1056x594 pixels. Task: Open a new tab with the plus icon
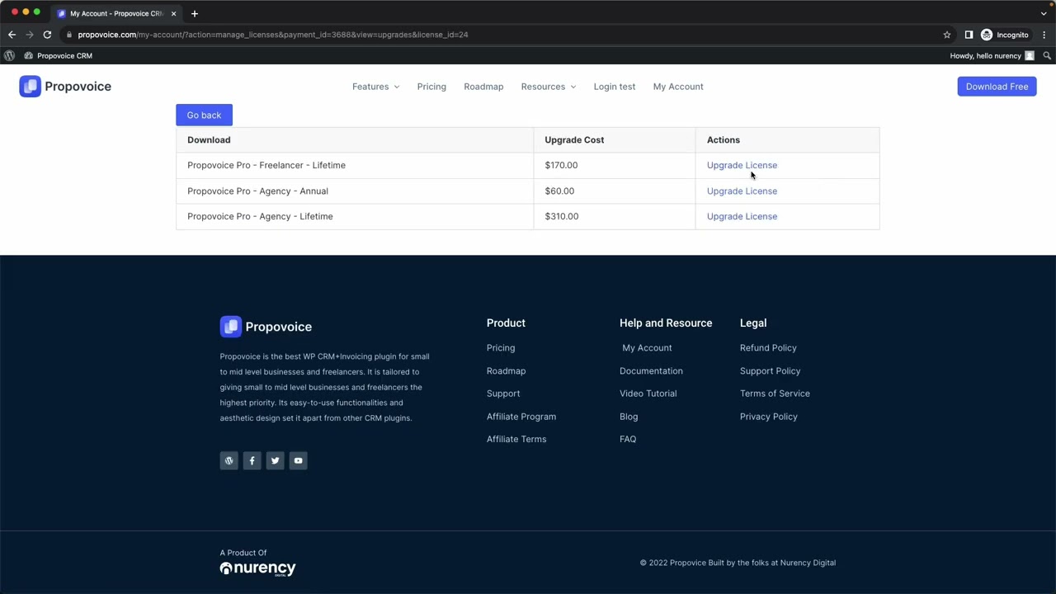(195, 13)
